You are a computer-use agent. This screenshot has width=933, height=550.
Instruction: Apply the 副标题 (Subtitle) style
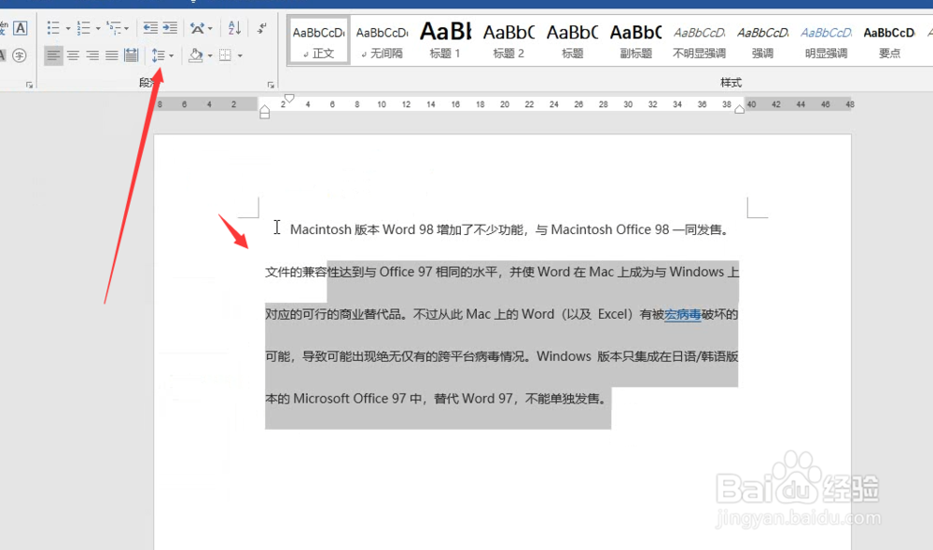click(x=635, y=40)
